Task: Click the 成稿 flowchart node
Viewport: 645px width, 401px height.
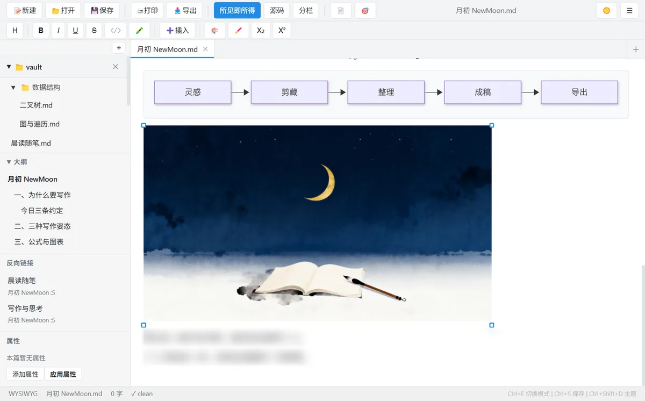Action: pyautogui.click(x=483, y=92)
